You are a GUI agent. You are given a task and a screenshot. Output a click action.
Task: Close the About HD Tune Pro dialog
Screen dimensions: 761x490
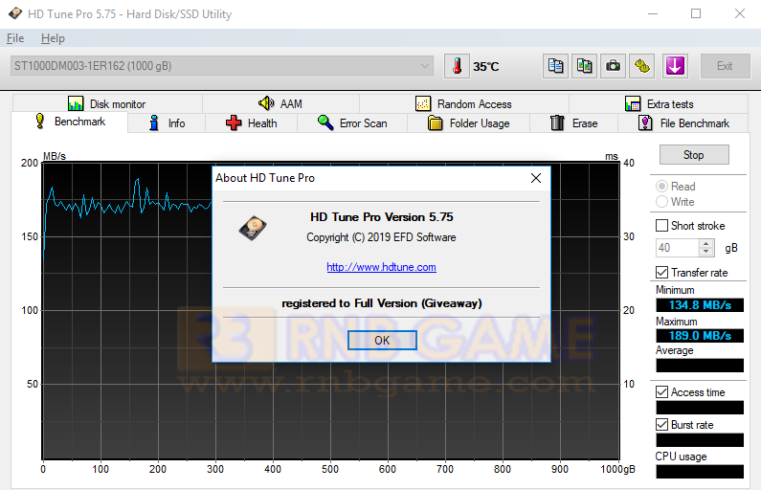point(536,178)
